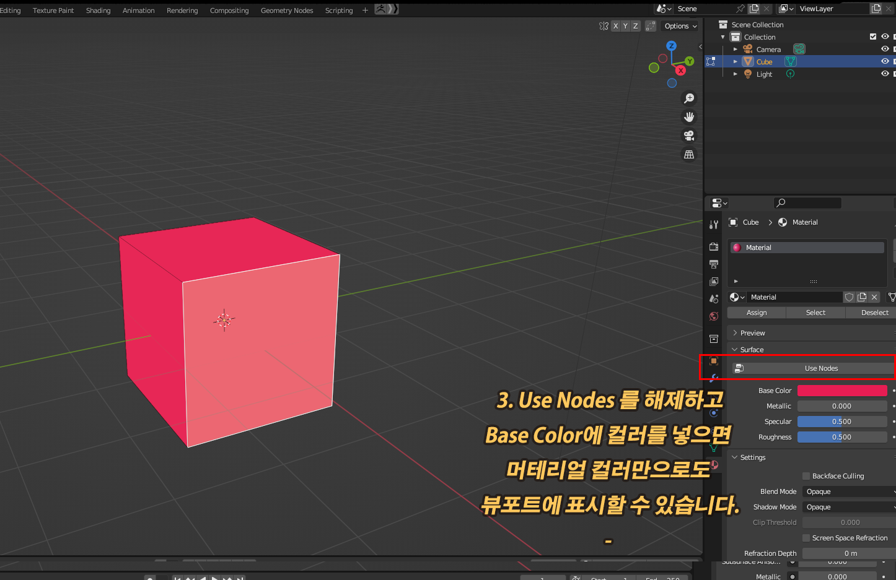Expand the Camera row in outliner
Screen dimensions: 896x580
[x=736, y=49]
